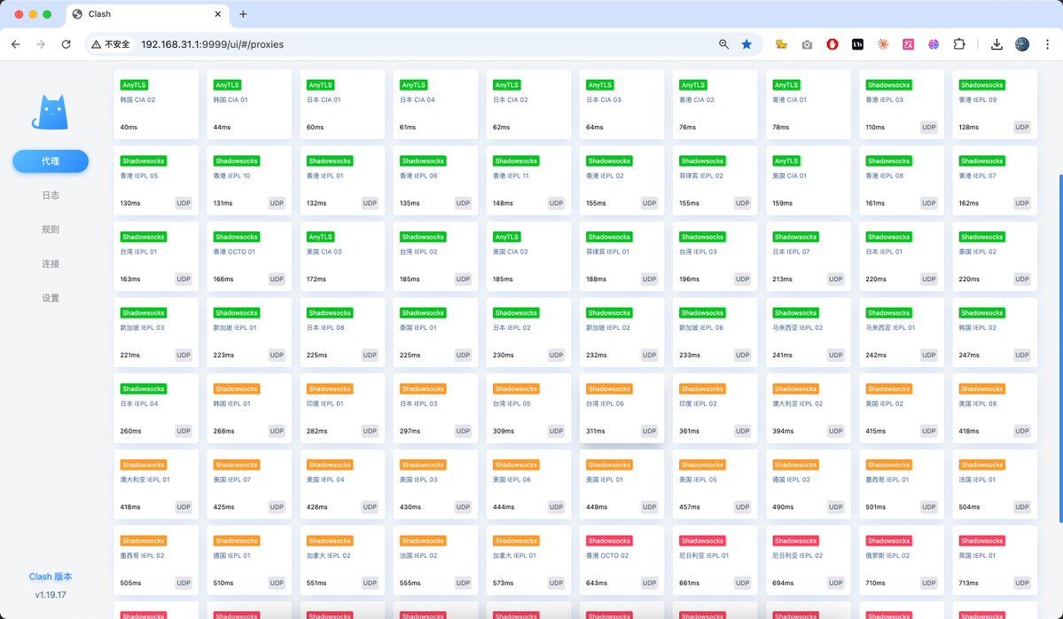Select proxy 韩国 CIA 02 card
The image size is (1063, 619).
point(156,105)
